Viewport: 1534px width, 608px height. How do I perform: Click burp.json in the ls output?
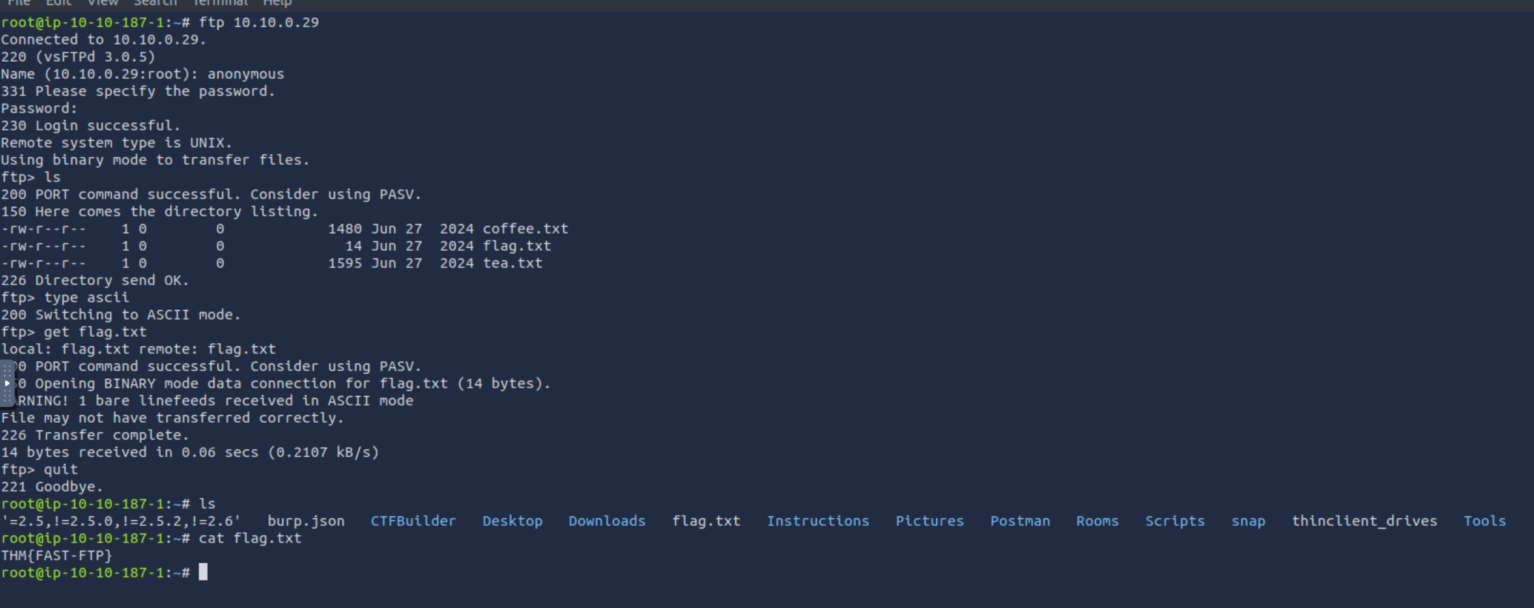306,521
